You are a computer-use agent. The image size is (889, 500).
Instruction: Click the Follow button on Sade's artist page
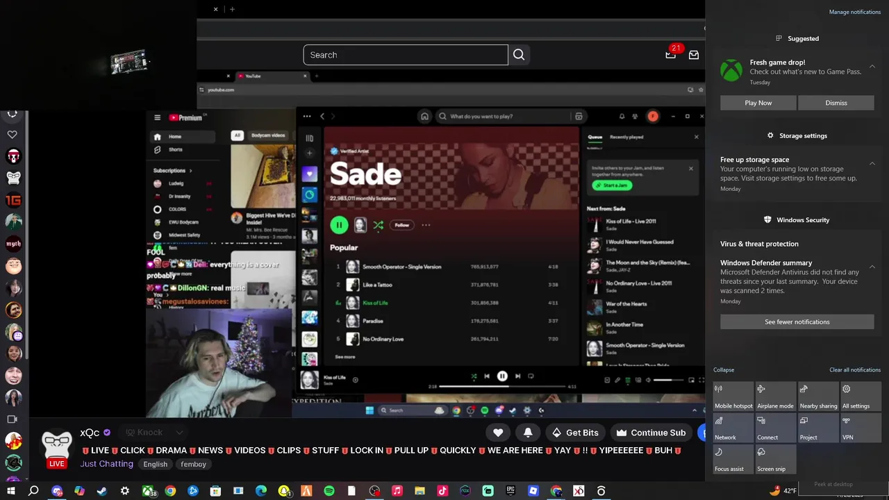[x=402, y=225]
